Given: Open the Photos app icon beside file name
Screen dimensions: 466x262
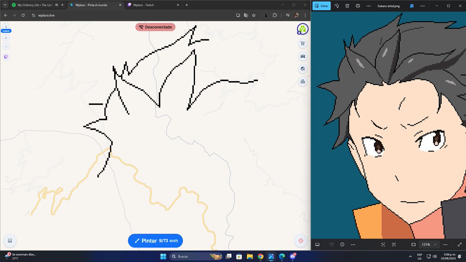Looking at the screenshot, I should [412, 6].
